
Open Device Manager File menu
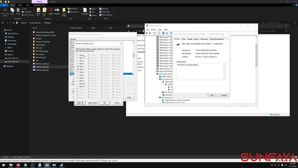point(148,30)
